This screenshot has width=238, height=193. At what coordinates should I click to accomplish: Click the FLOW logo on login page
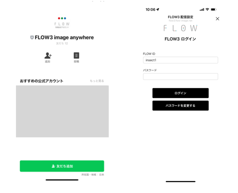180,28
